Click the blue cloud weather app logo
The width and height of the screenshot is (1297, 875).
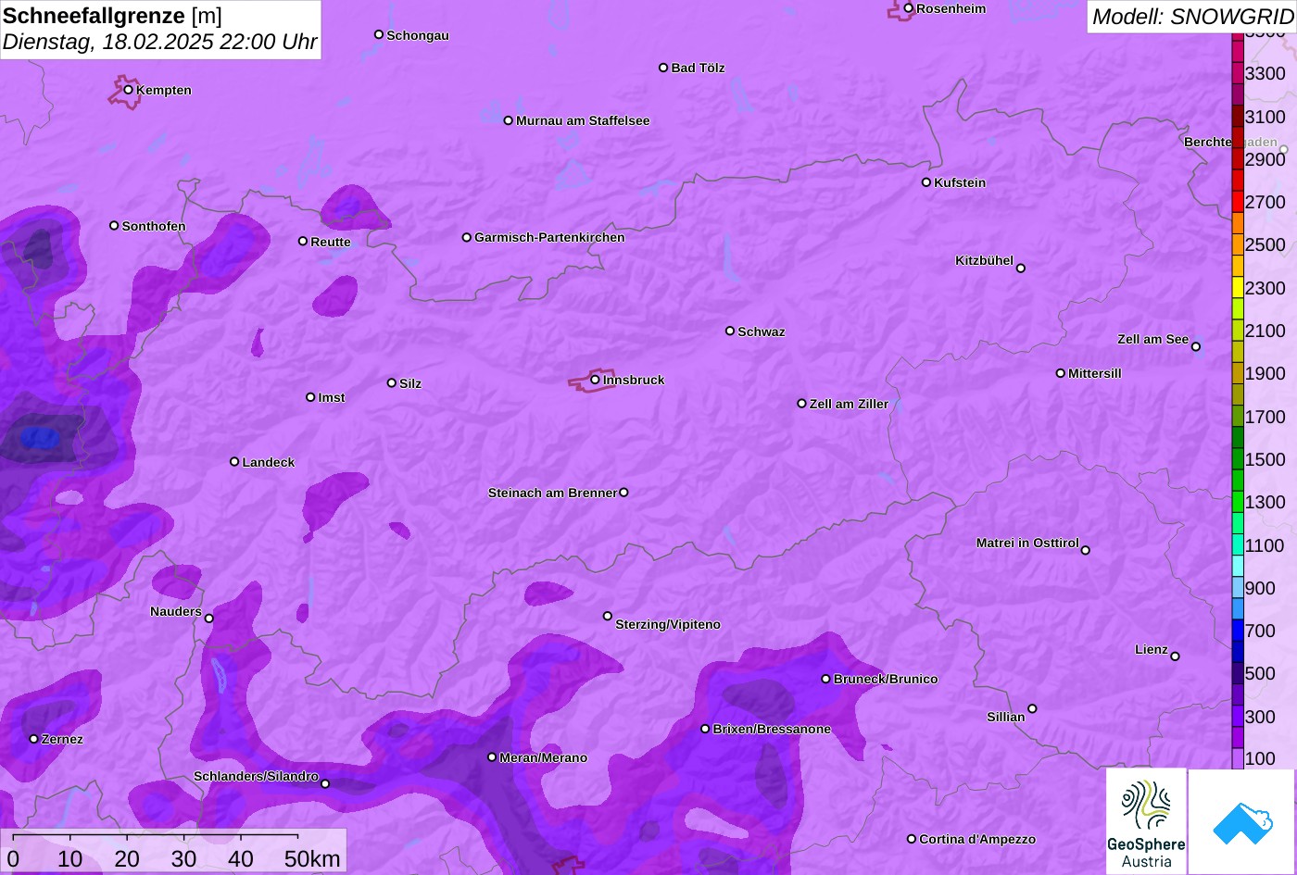[1242, 822]
